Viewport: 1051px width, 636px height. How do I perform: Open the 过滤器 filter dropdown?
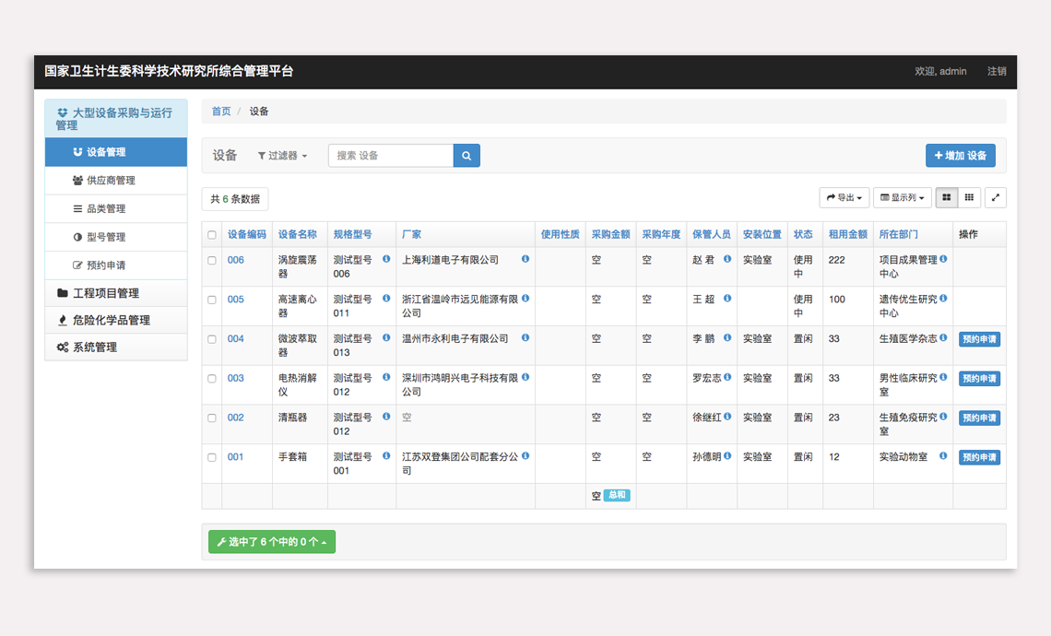(x=282, y=156)
